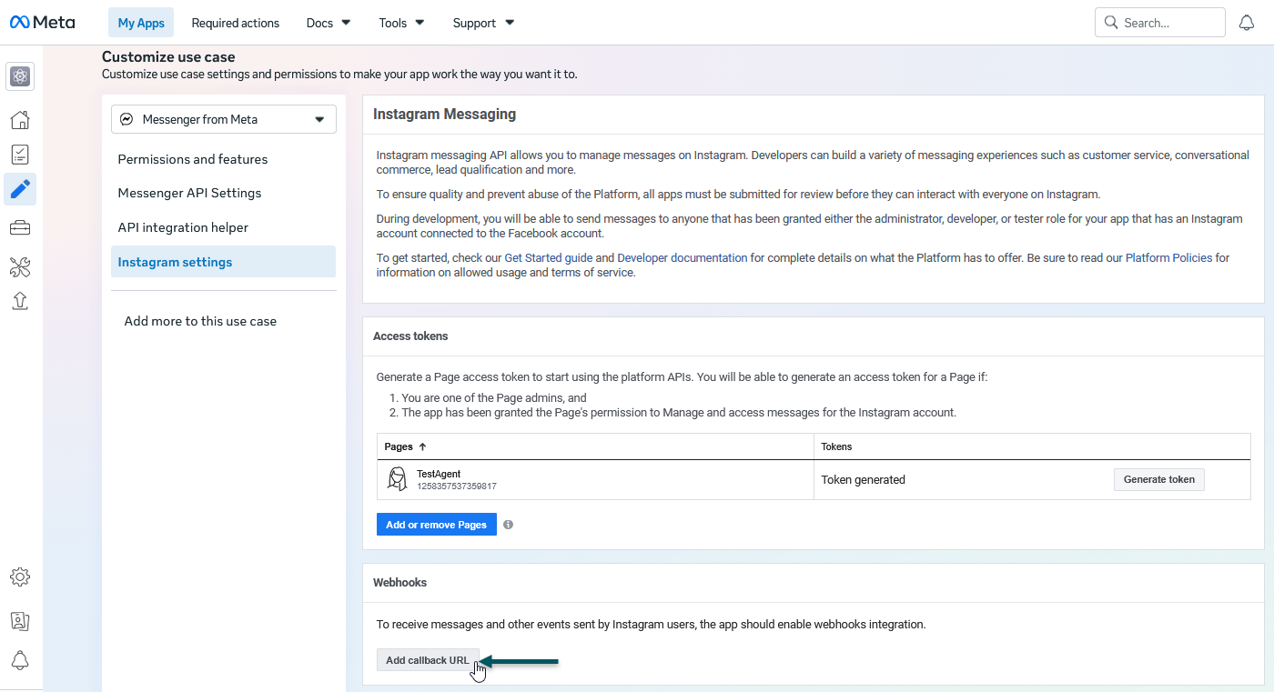Expand the Tools menu
Viewport: 1274px width, 692px height.
click(x=401, y=23)
